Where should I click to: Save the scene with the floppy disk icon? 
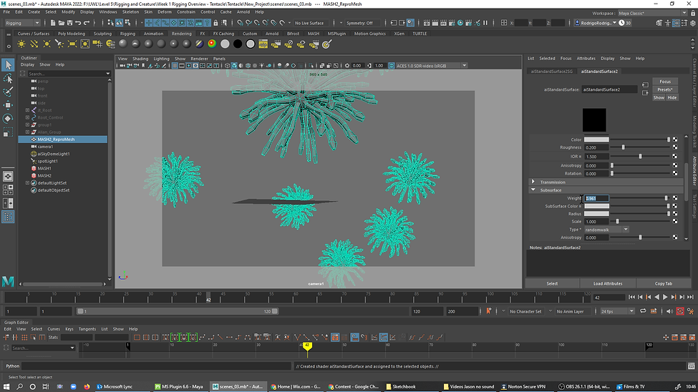click(70, 23)
